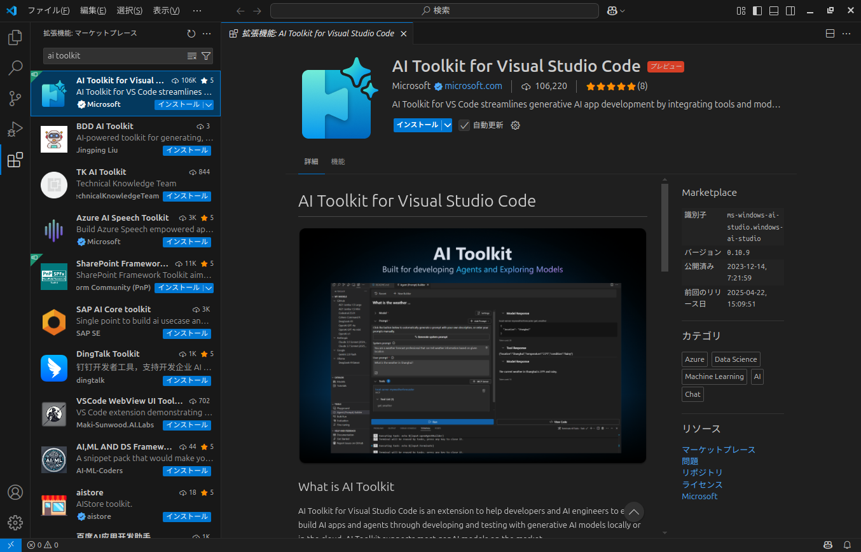Open Copilot icon in title bar
Image resolution: width=861 pixels, height=552 pixels.
point(612,11)
